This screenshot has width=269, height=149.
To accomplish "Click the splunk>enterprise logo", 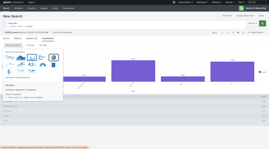I will (x=13, y=2).
